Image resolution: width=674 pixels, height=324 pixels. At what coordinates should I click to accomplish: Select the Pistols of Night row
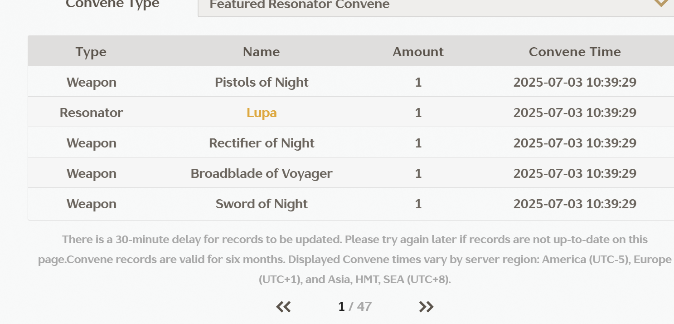pos(262,82)
